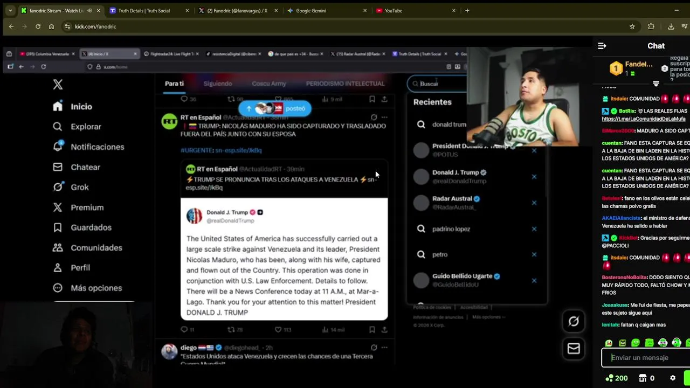Open the chat settings gear

[673, 378]
